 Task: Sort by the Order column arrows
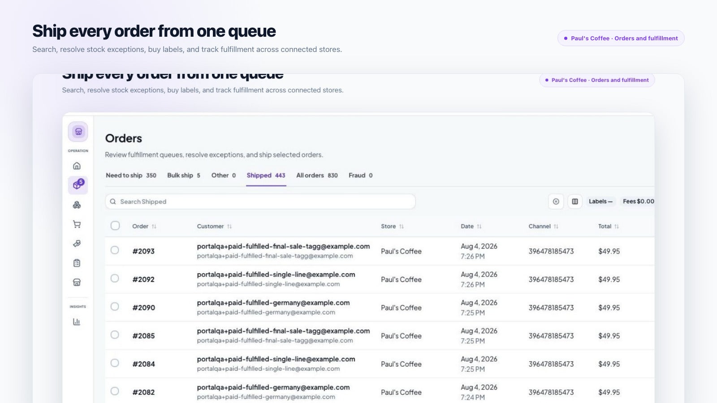click(x=154, y=227)
